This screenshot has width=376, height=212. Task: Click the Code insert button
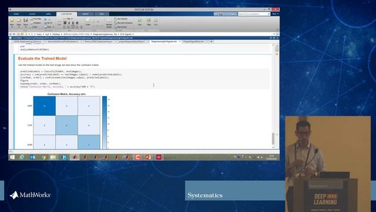click(88, 22)
